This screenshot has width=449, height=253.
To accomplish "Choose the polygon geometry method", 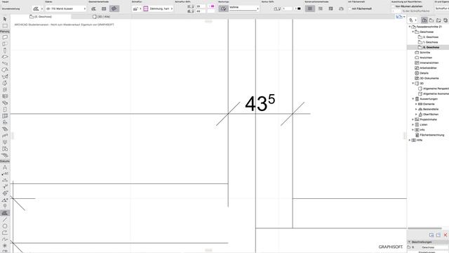I will pyautogui.click(x=93, y=8).
